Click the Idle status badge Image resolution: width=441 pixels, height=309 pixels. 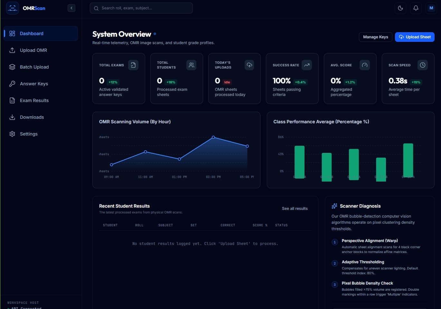pos(227,82)
